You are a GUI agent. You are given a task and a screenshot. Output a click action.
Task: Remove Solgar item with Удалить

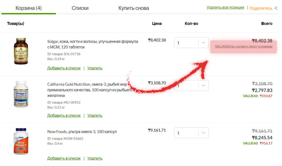pyautogui.click(x=95, y=68)
